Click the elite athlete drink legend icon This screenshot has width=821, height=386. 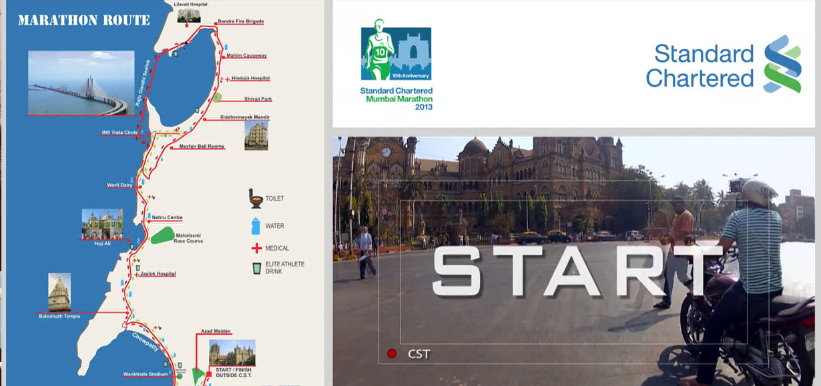(256, 268)
